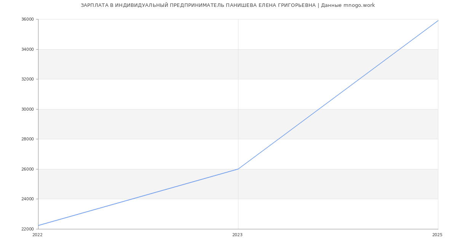The image size is (457, 248).
Task: Click the 28000 y-axis label
Action: (x=27, y=139)
